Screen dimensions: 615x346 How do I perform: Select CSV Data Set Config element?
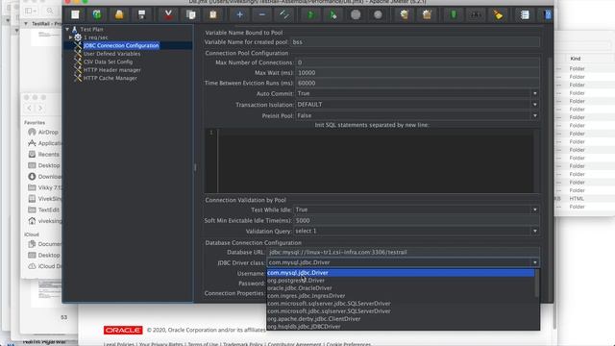108,62
